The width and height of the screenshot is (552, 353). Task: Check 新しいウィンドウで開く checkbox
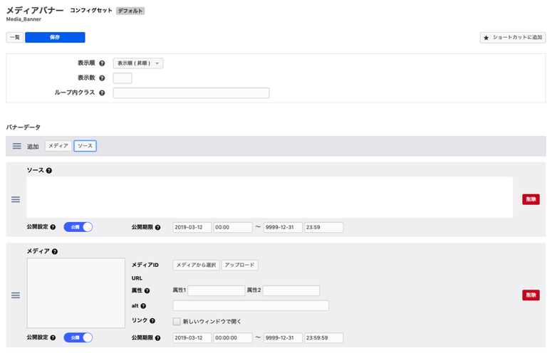177,321
